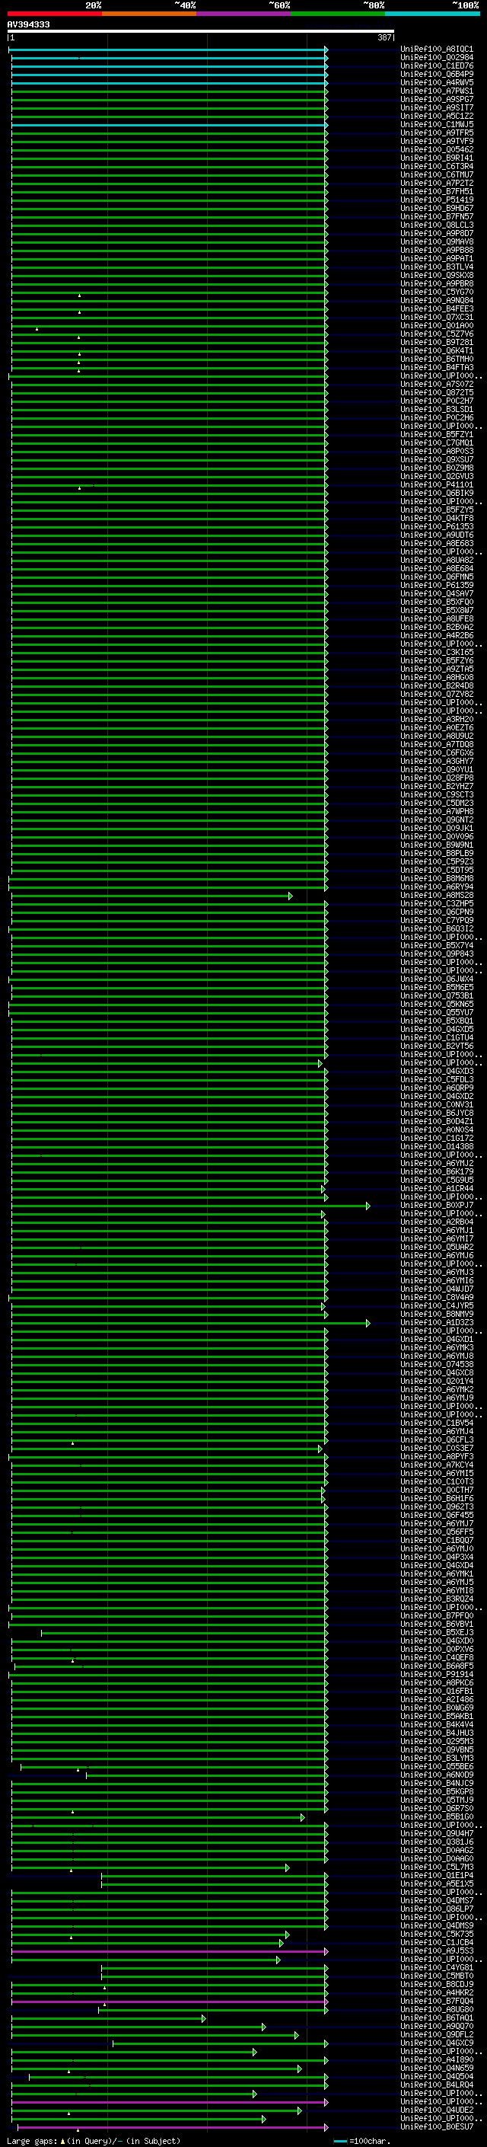This screenshot has width=487, height=2147.
Task: Select hit label UniRef100_B7FQQ4
Action: [x=437, y=2001]
